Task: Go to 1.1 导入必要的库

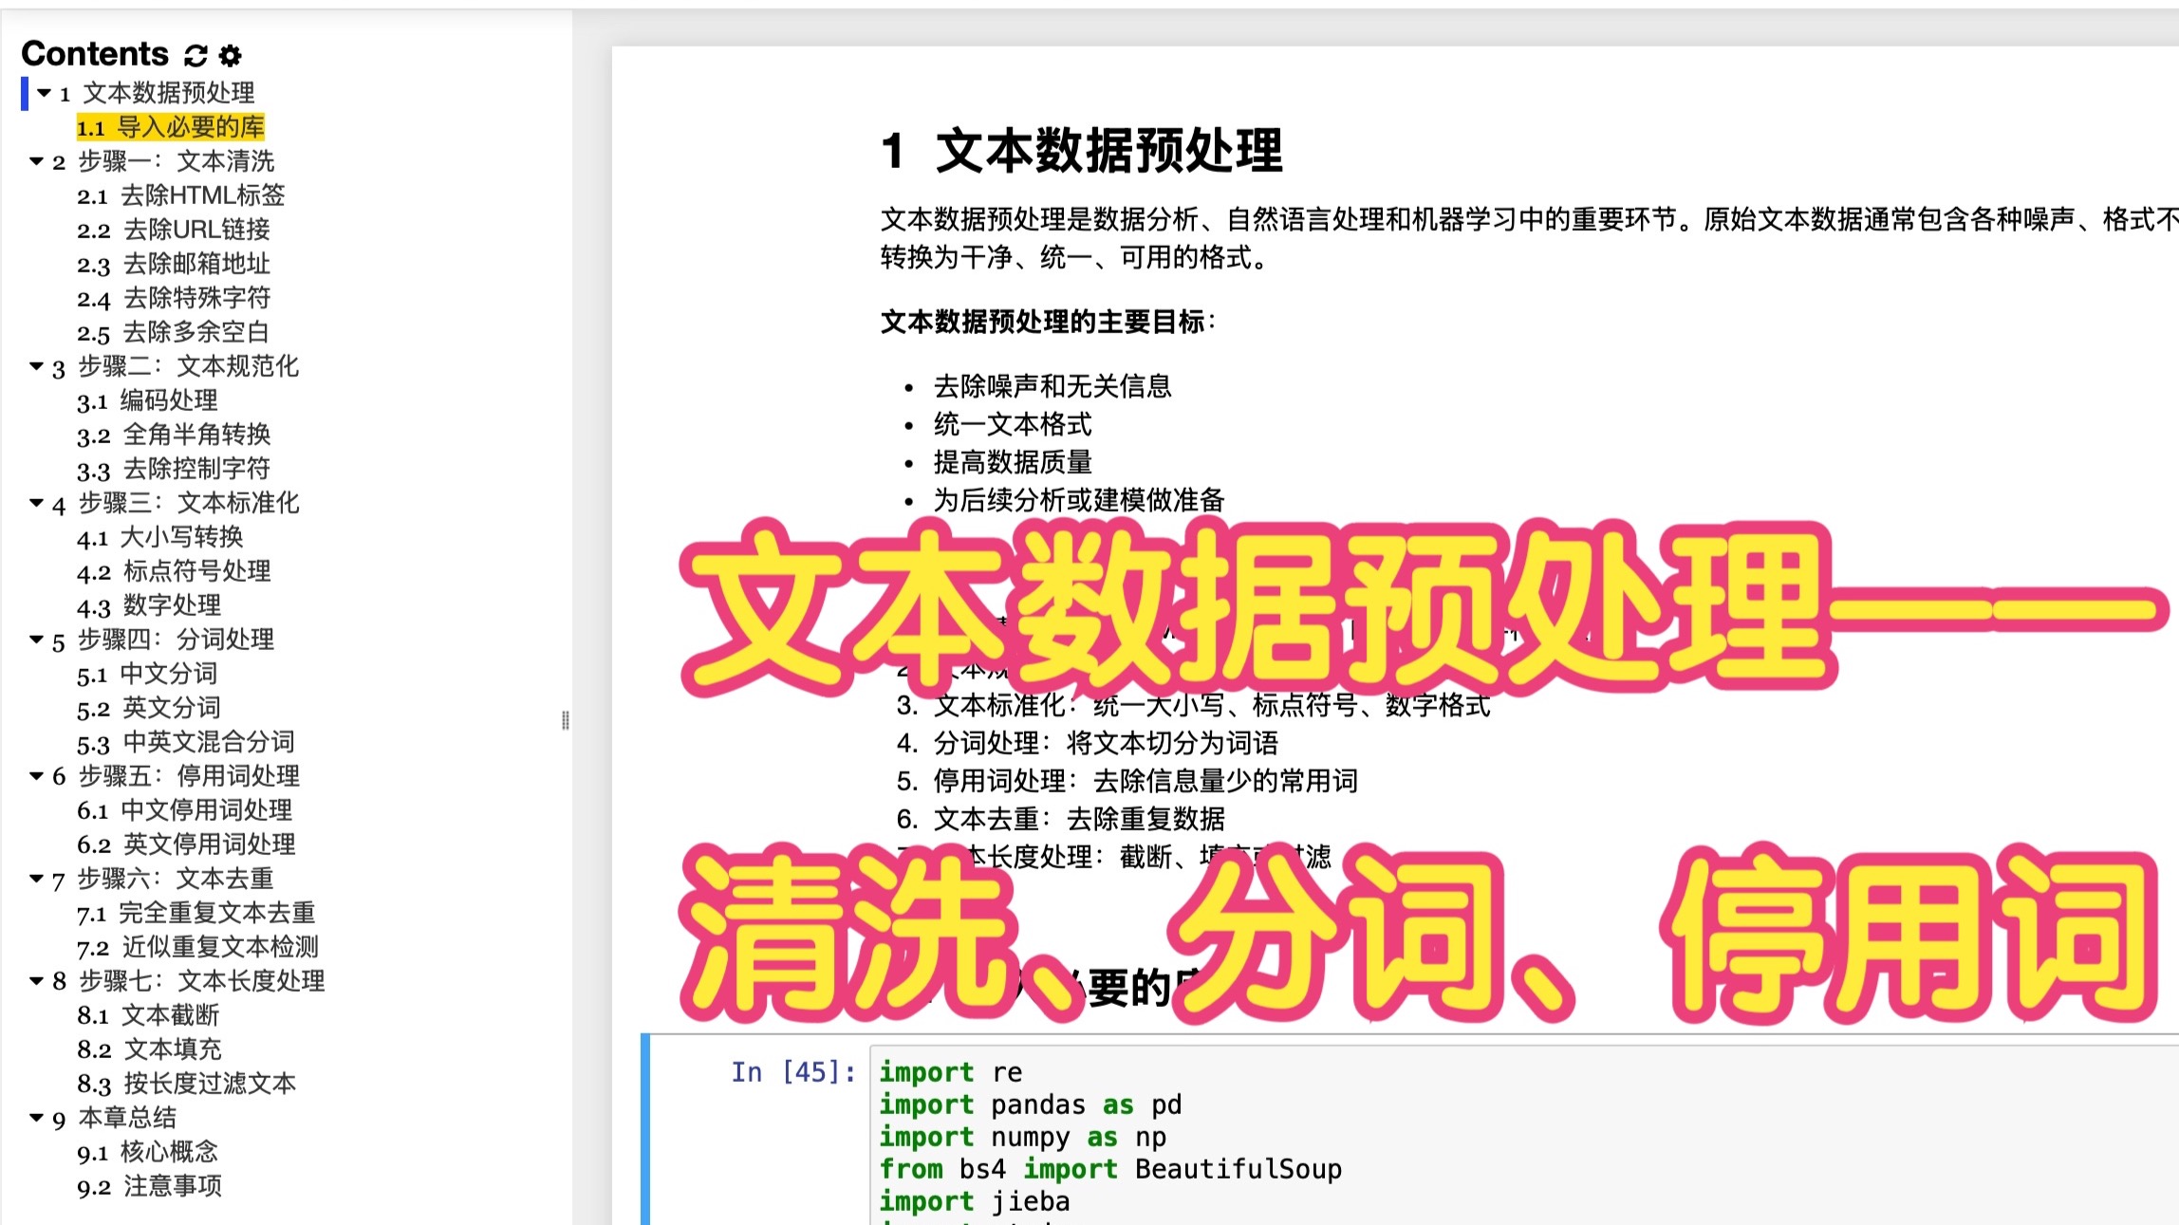Action: 170,127
